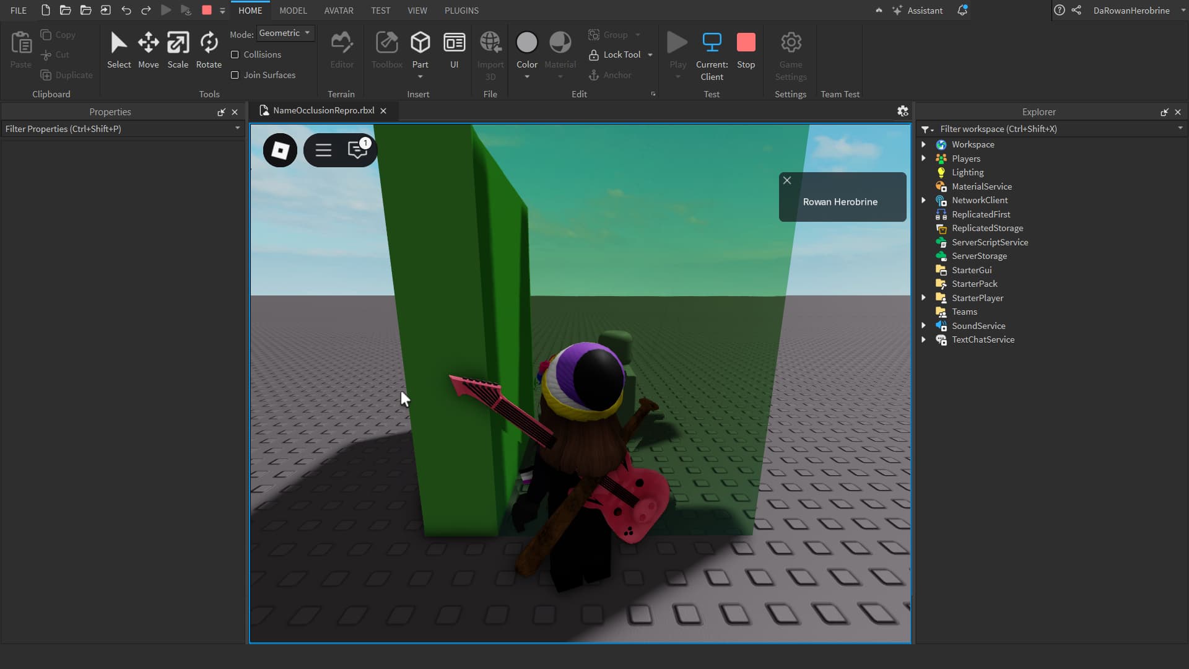1189x669 pixels.
Task: Click the new file icon
Action: coord(45,11)
